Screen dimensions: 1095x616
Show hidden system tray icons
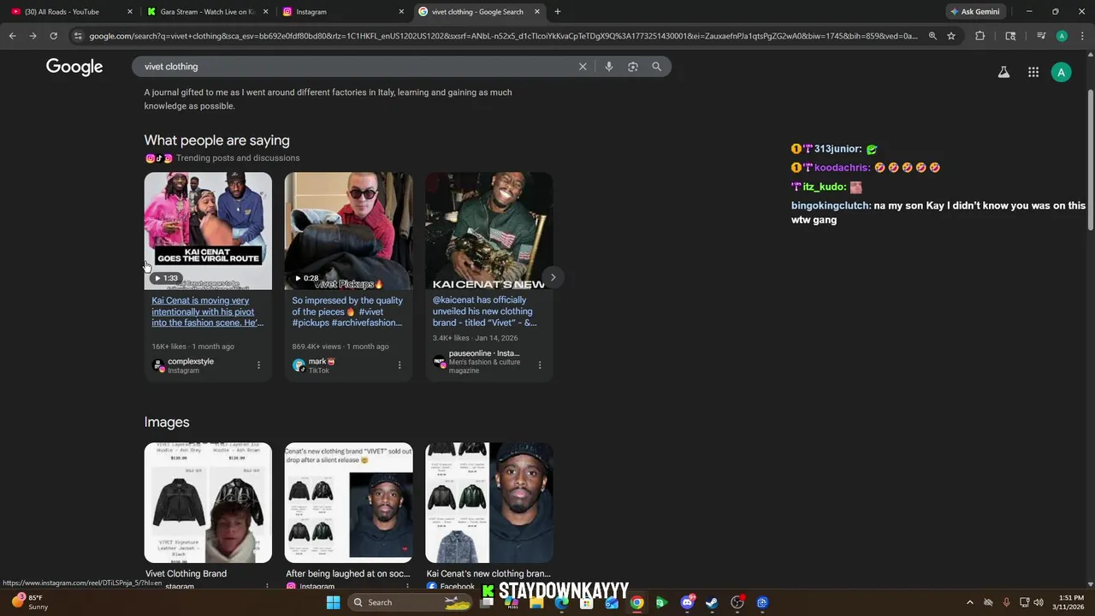(x=969, y=602)
